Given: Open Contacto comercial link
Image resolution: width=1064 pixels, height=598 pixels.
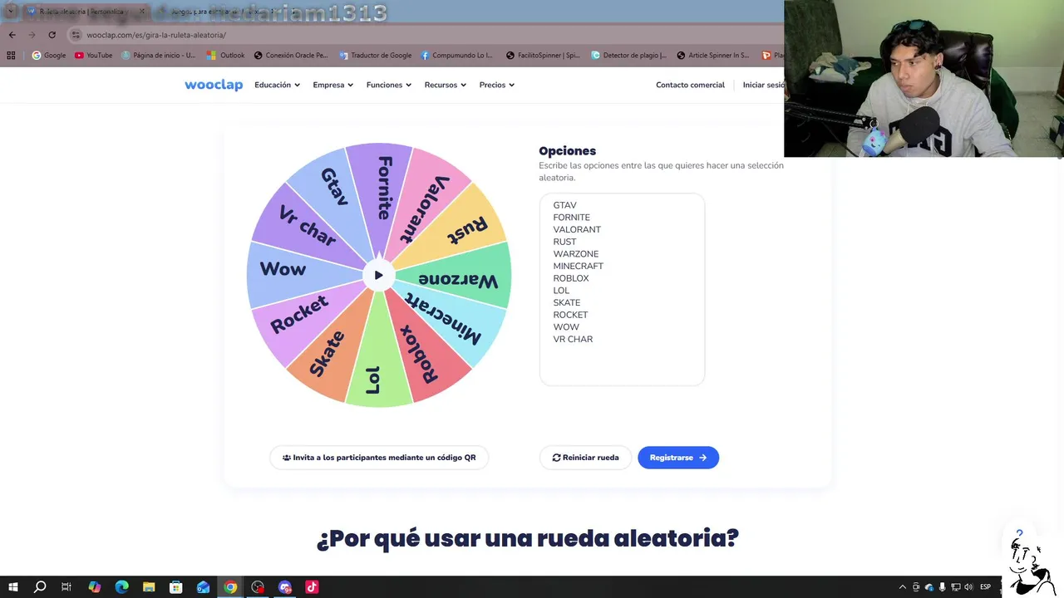Looking at the screenshot, I should (x=690, y=85).
